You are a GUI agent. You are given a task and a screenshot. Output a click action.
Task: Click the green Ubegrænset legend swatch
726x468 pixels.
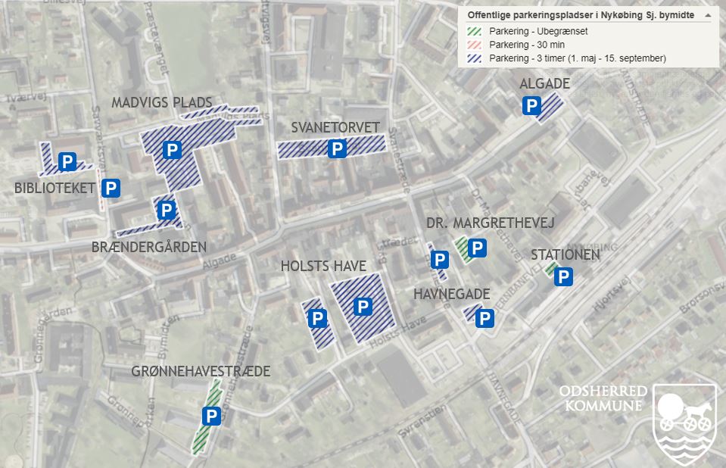[475, 32]
